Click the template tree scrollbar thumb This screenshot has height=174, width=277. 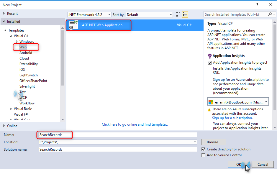(63, 58)
